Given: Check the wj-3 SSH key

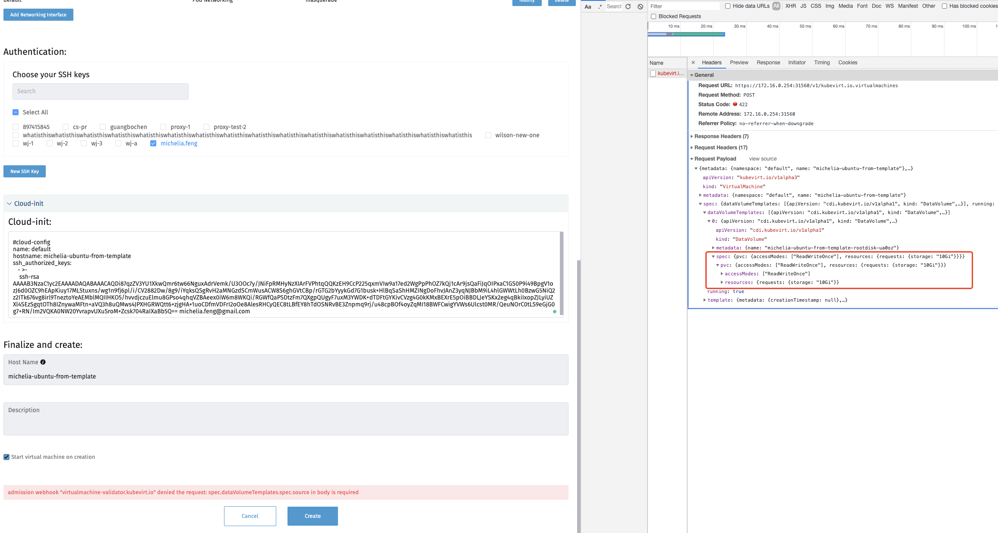Looking at the screenshot, I should pyautogui.click(x=84, y=143).
